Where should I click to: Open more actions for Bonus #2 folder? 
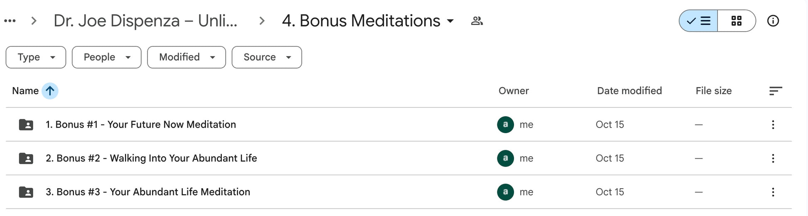[773, 158]
